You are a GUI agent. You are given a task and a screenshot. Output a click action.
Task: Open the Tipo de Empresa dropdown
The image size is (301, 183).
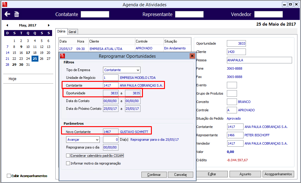(x=122, y=70)
